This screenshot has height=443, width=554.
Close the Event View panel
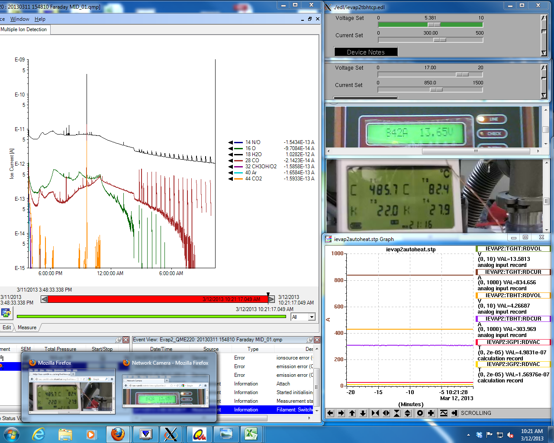click(x=317, y=340)
